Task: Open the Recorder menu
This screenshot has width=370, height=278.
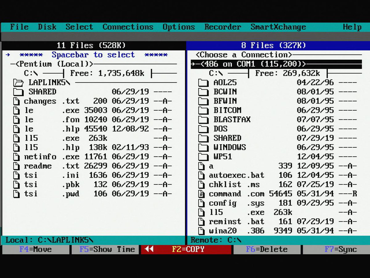Action: (x=223, y=27)
